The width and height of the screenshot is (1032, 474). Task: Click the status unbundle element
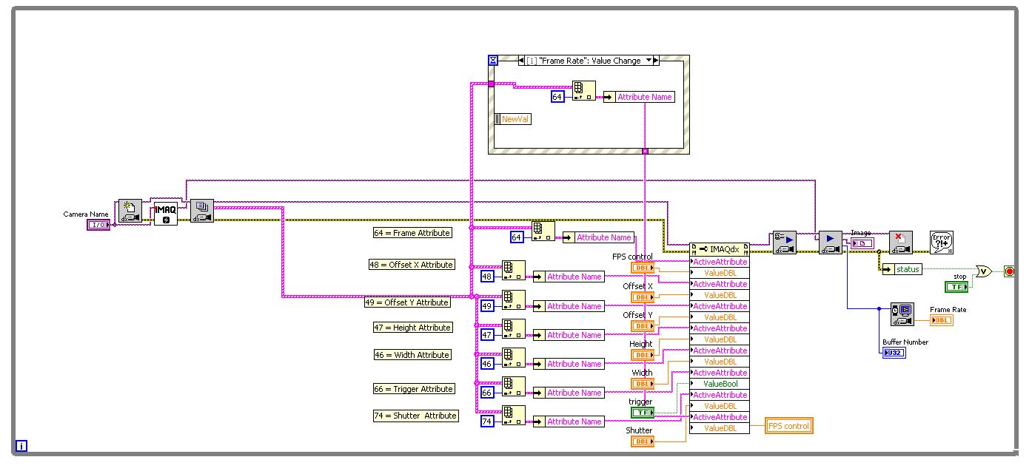pyautogui.click(x=907, y=269)
